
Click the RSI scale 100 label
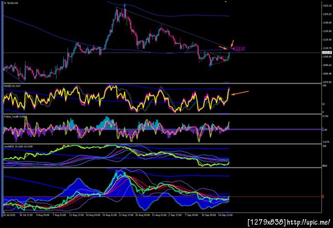click(x=325, y=86)
